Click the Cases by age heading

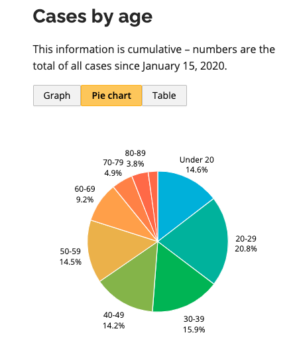93,17
